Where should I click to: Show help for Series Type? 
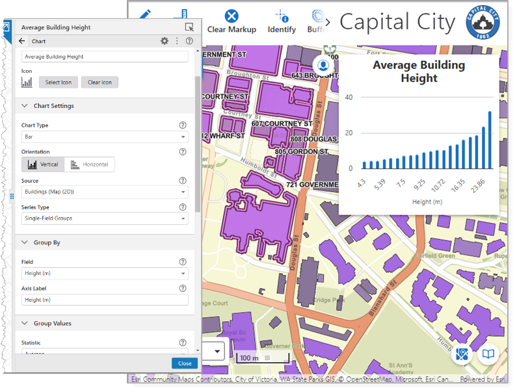tap(183, 207)
